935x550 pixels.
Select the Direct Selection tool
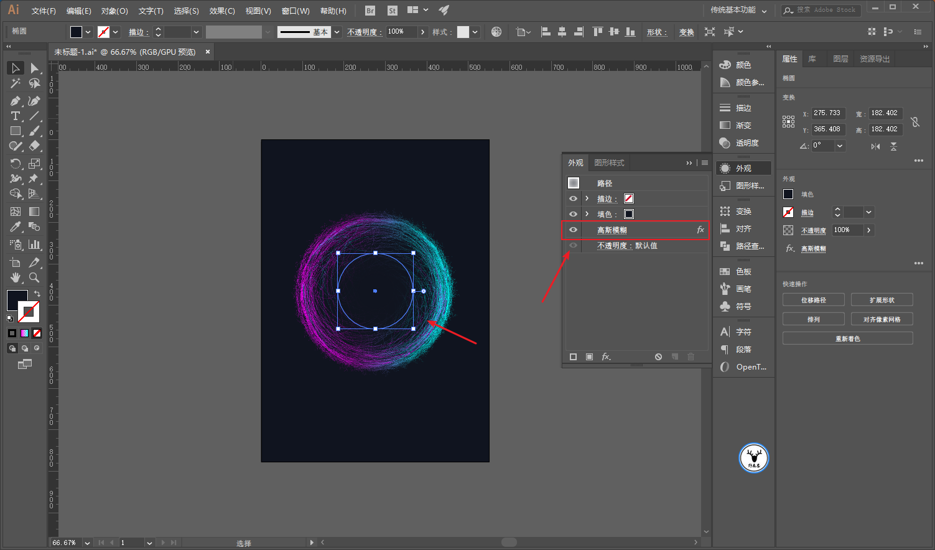[34, 68]
